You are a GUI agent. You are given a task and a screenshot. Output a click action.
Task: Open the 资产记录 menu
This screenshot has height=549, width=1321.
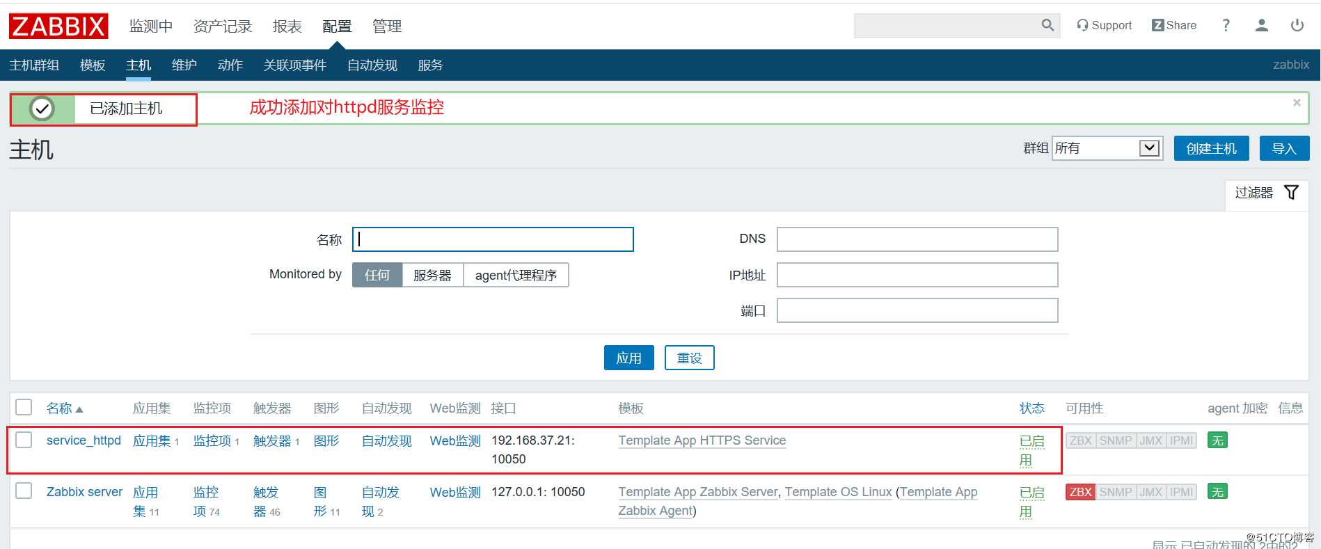(223, 26)
